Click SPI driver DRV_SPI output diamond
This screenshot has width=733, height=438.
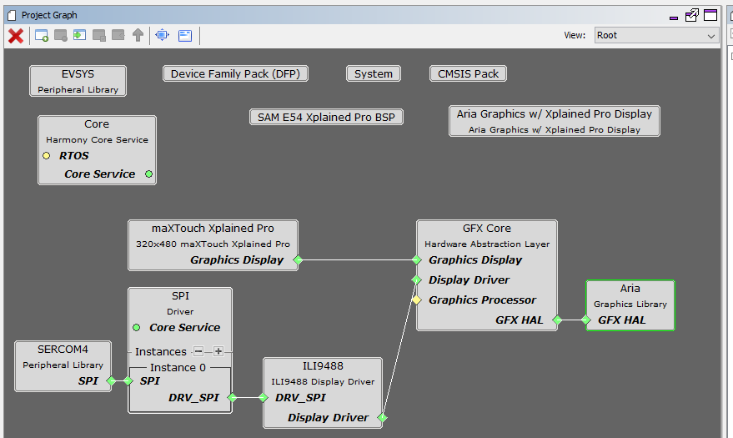pyautogui.click(x=232, y=398)
